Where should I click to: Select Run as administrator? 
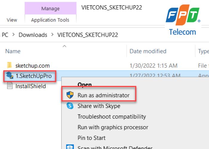pyautogui.click(x=103, y=95)
